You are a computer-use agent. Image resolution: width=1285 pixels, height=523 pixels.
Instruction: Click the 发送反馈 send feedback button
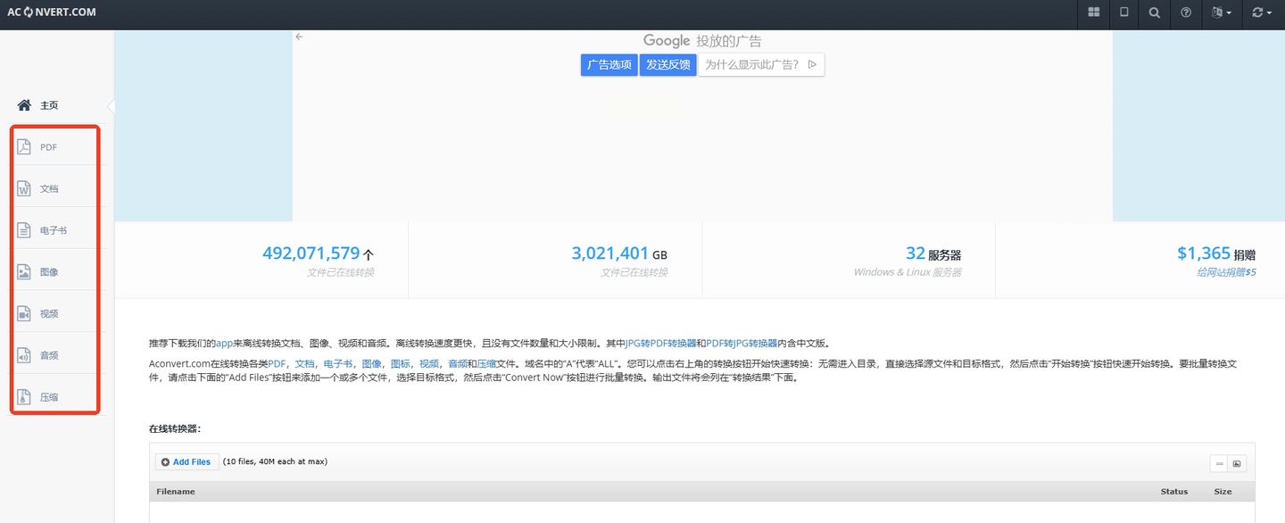point(668,64)
